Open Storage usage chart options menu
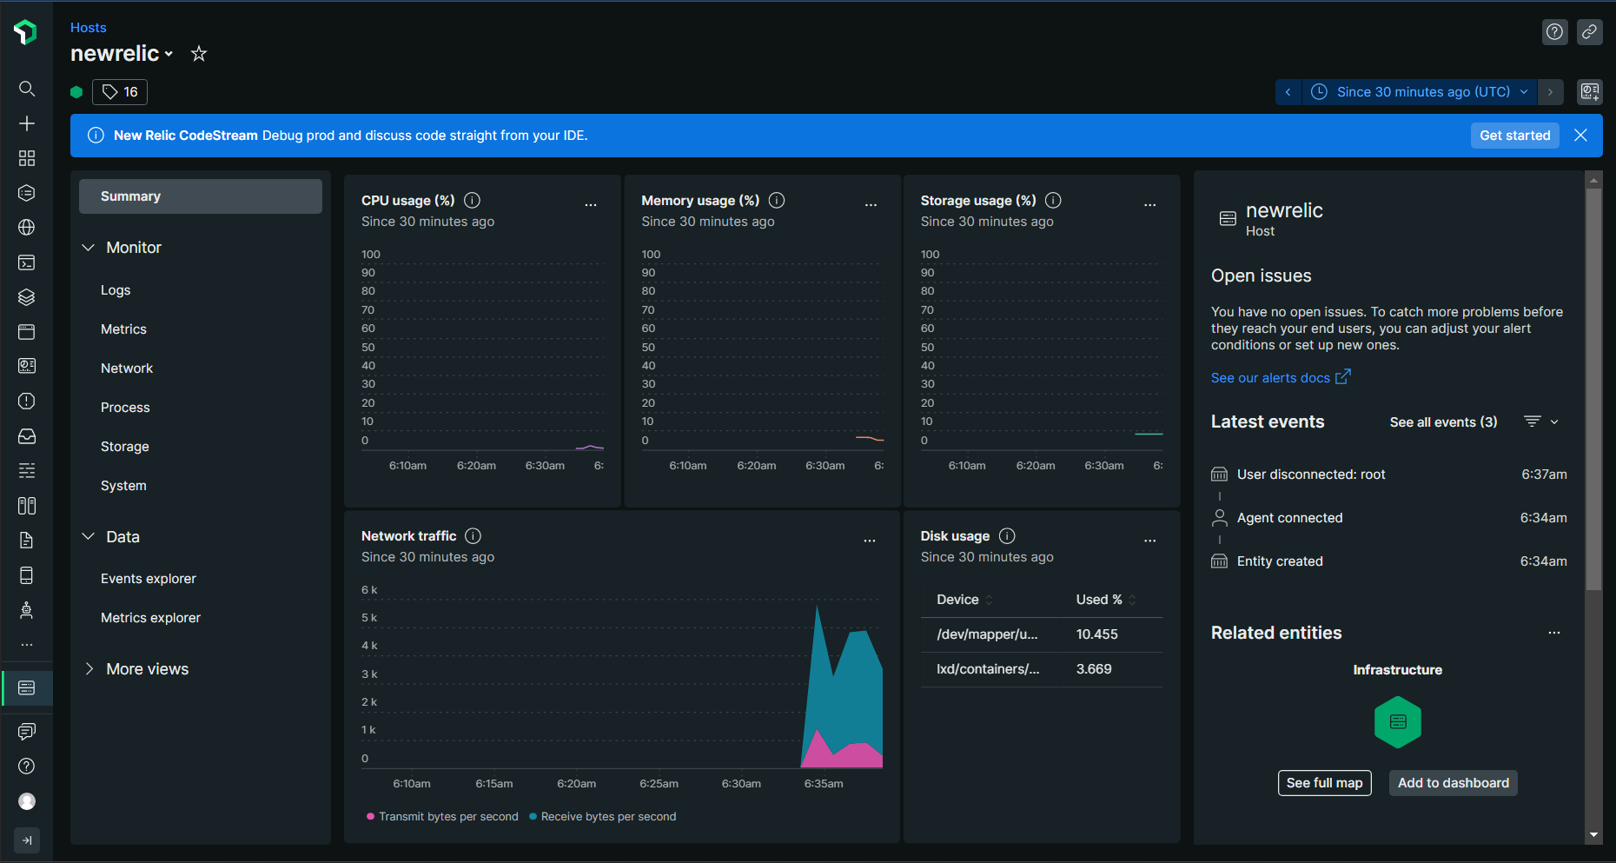This screenshot has width=1616, height=863. point(1150,205)
